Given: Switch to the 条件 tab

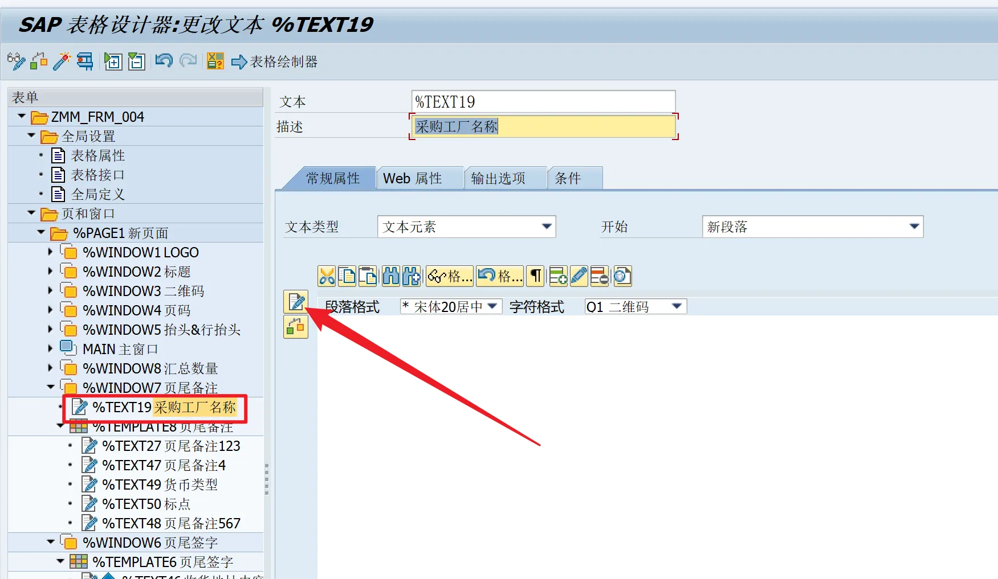Looking at the screenshot, I should (x=568, y=179).
